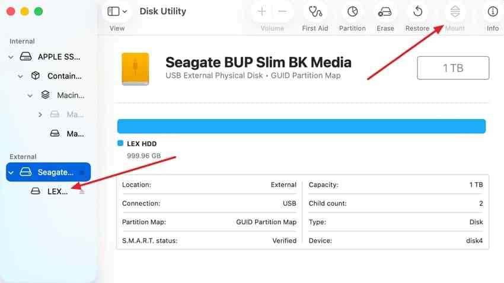The height and width of the screenshot is (283, 504).
Task: Choose the Restore icon in toolbar
Action: 417,12
